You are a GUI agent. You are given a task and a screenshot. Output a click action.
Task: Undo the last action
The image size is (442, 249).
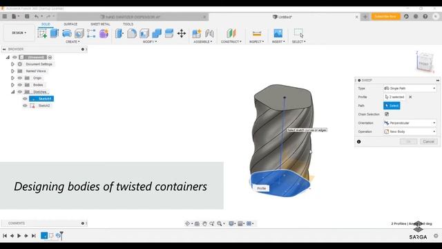click(37, 17)
